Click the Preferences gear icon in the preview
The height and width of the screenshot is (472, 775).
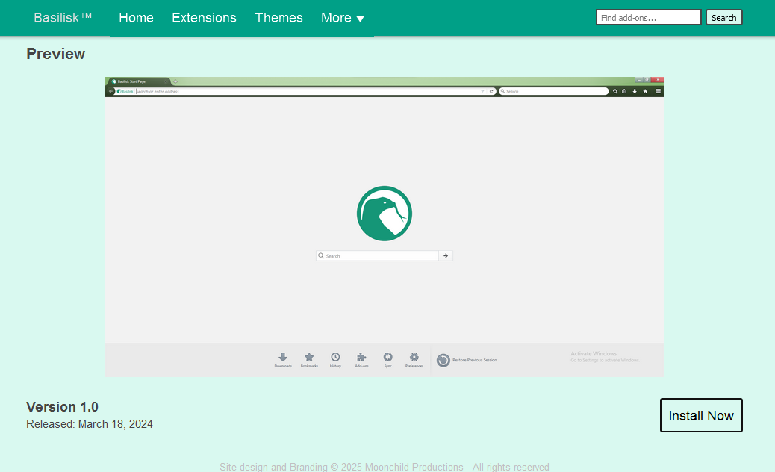coord(414,357)
